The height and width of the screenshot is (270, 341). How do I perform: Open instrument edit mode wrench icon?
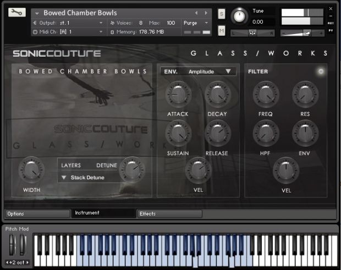16,12
